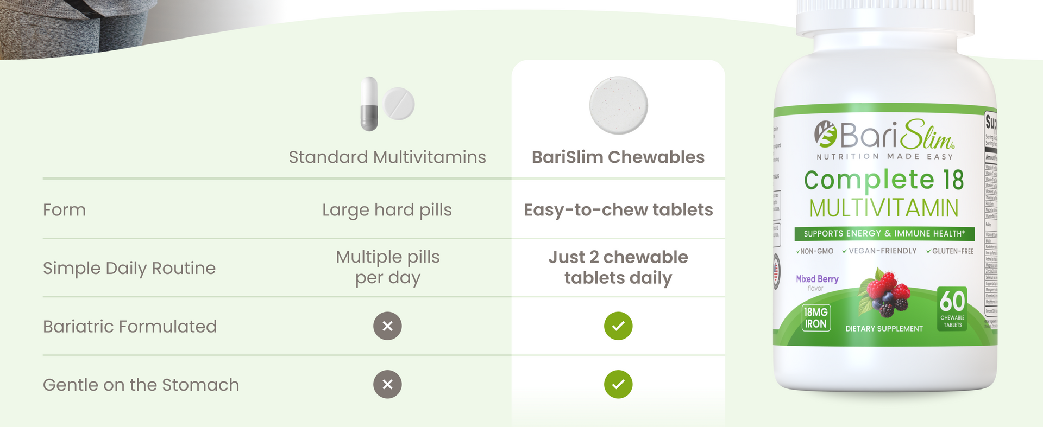Click the capsule and pill icon

387,104
